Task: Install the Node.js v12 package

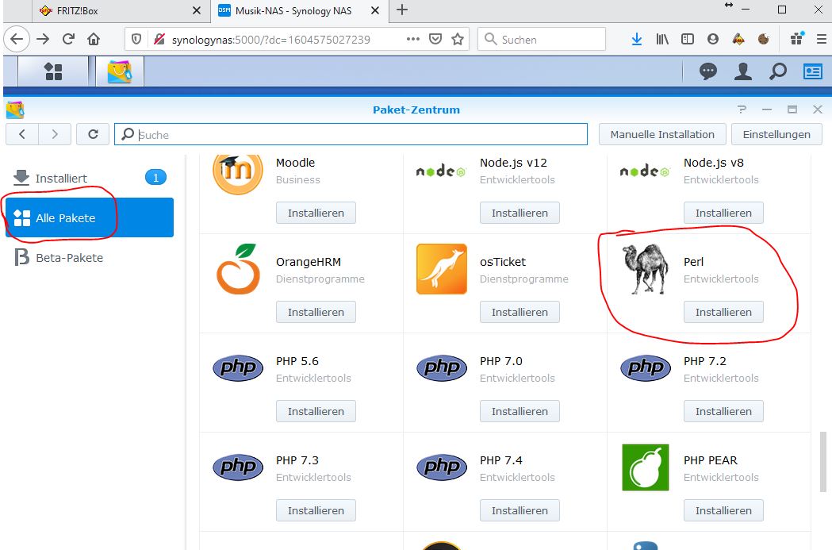Action: click(520, 213)
